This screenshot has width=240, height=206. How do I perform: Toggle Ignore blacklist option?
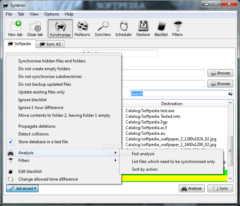[x=64, y=100]
